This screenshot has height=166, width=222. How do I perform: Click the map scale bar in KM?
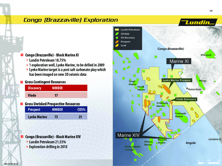coord(209,163)
